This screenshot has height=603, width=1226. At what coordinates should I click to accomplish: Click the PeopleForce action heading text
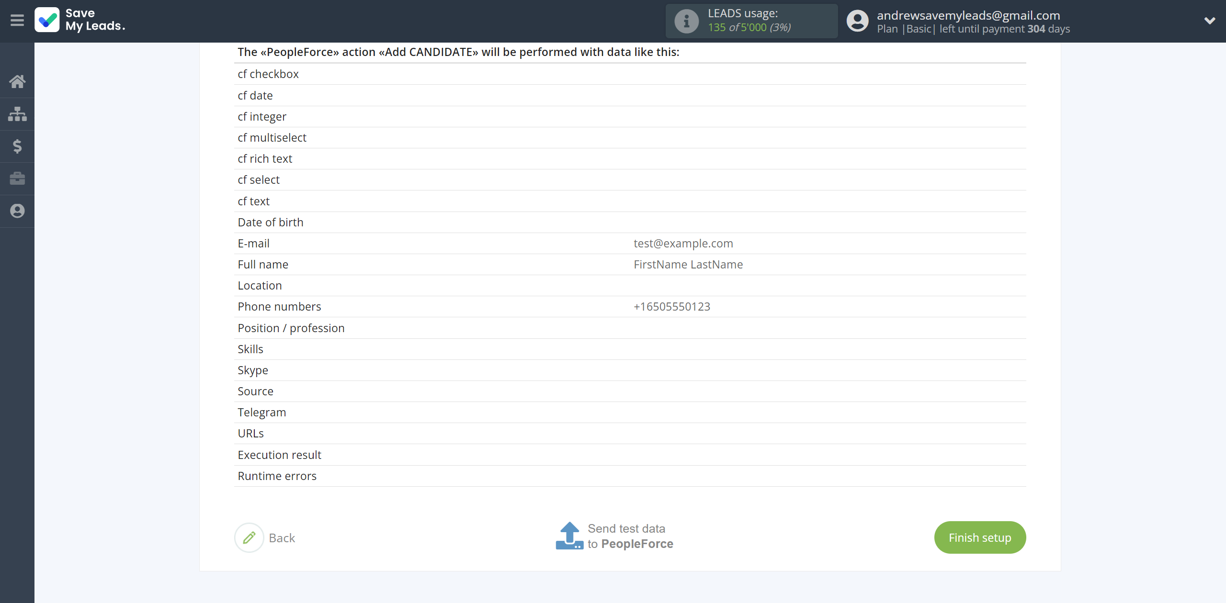pos(458,52)
